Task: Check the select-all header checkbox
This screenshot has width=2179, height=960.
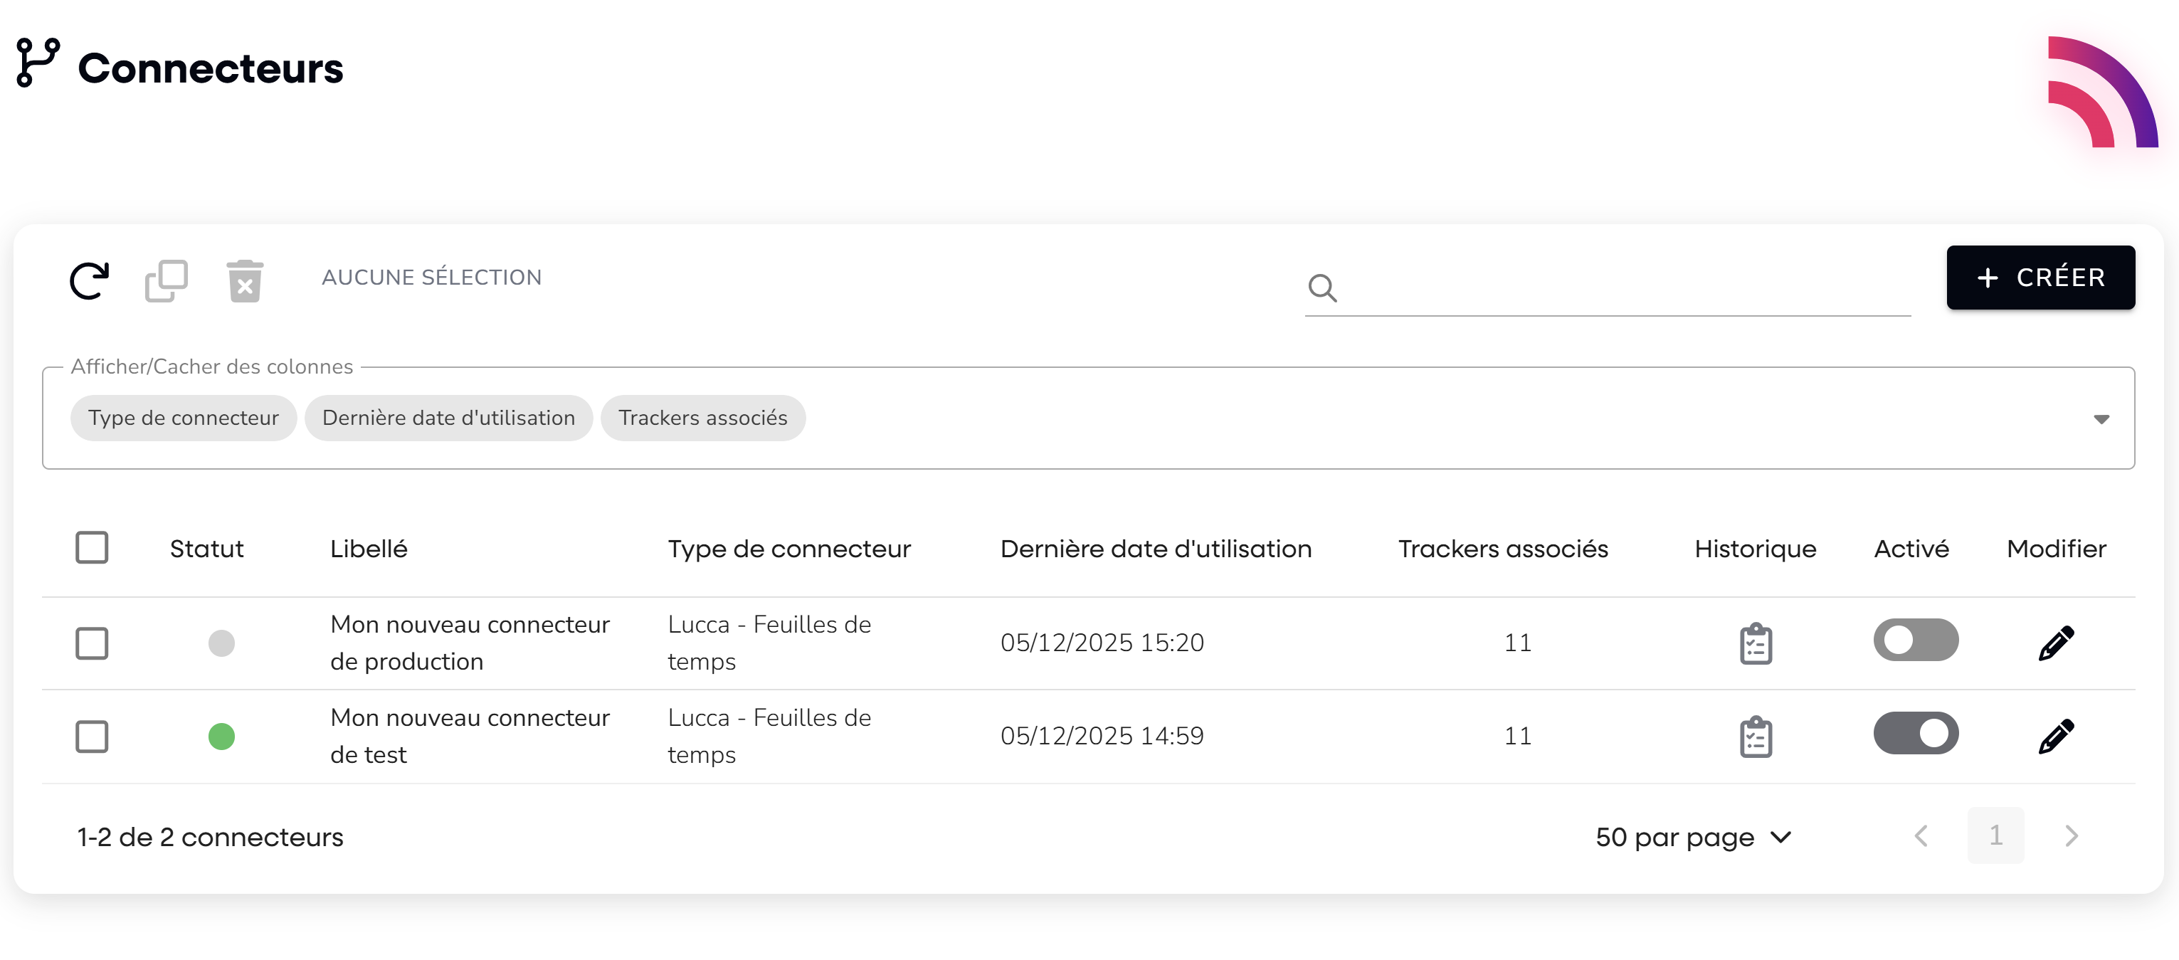Action: [91, 548]
